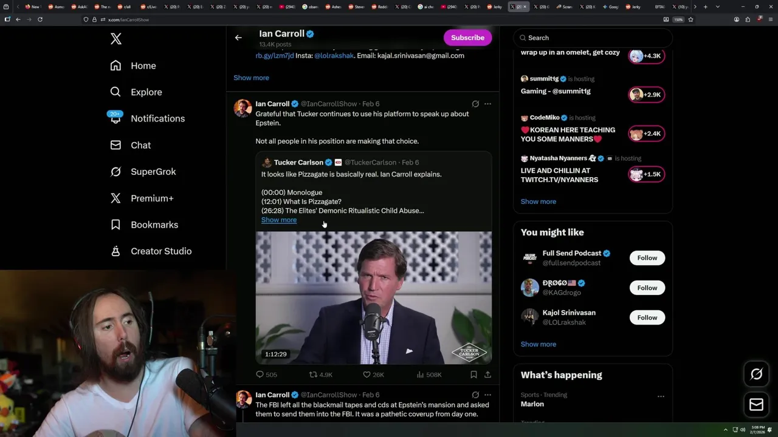Open more options on Tucker retweet post
Screen dimensions: 778x437
[487, 104]
